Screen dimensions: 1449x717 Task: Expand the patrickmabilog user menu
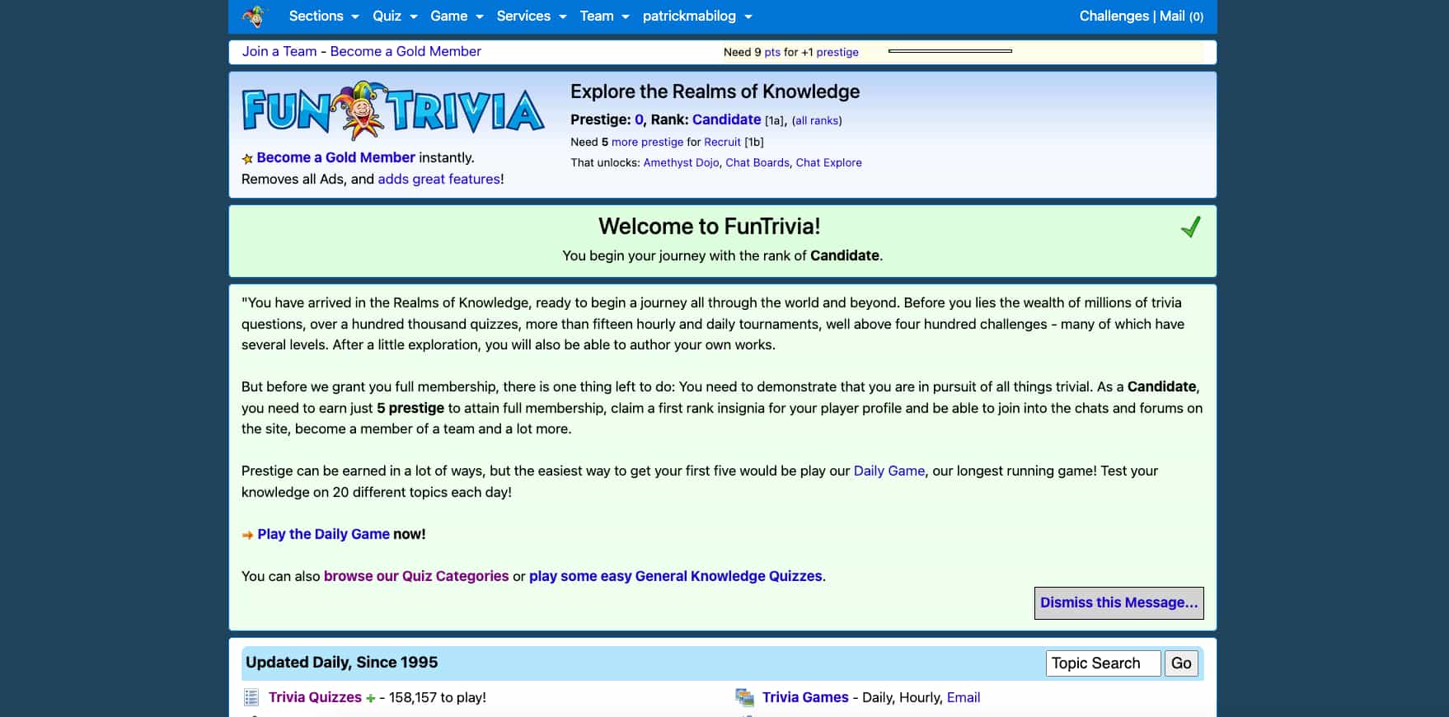(696, 16)
